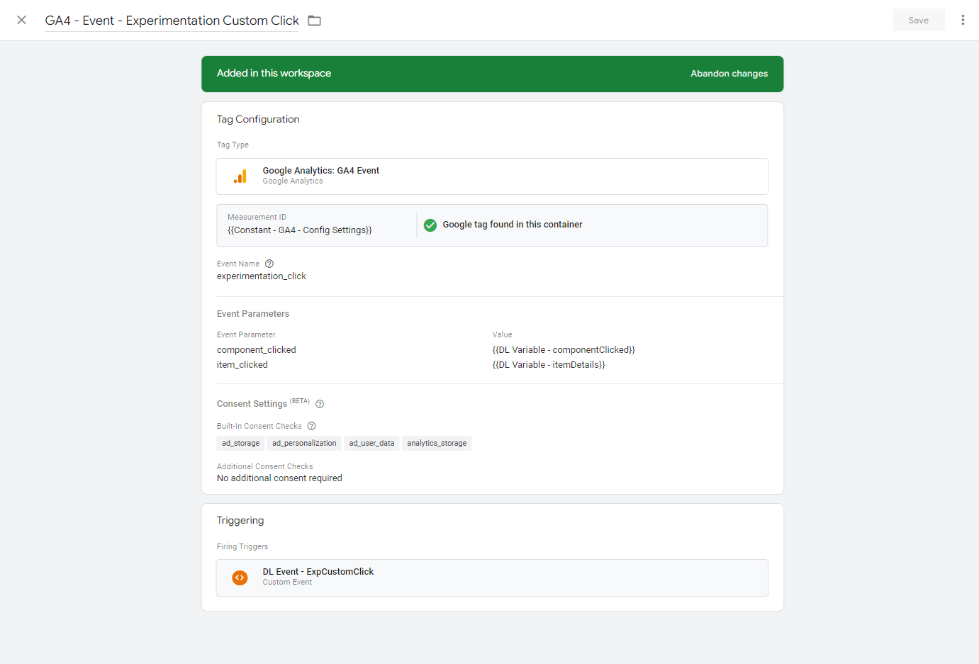
Task: Select the component_clicked event parameter
Action: coord(257,350)
